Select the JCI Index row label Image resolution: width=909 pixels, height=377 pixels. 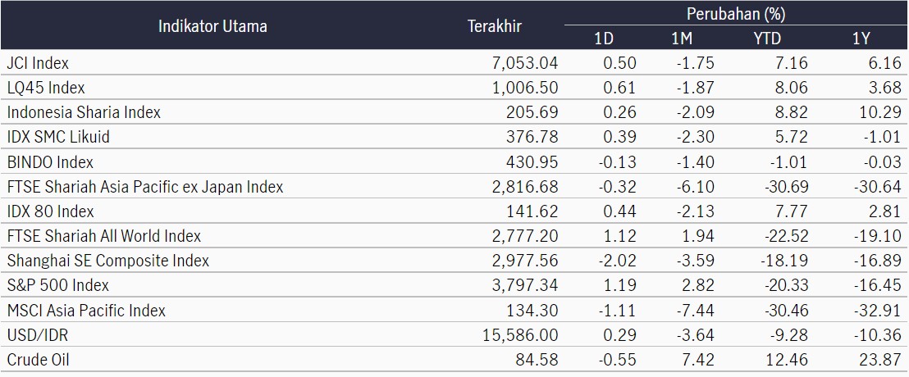pyautogui.click(x=38, y=62)
